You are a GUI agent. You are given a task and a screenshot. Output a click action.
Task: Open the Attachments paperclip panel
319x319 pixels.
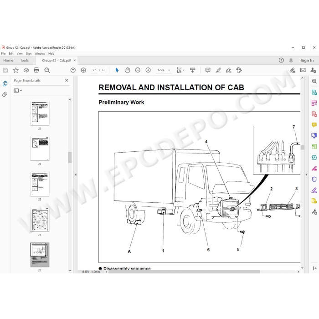(5, 94)
